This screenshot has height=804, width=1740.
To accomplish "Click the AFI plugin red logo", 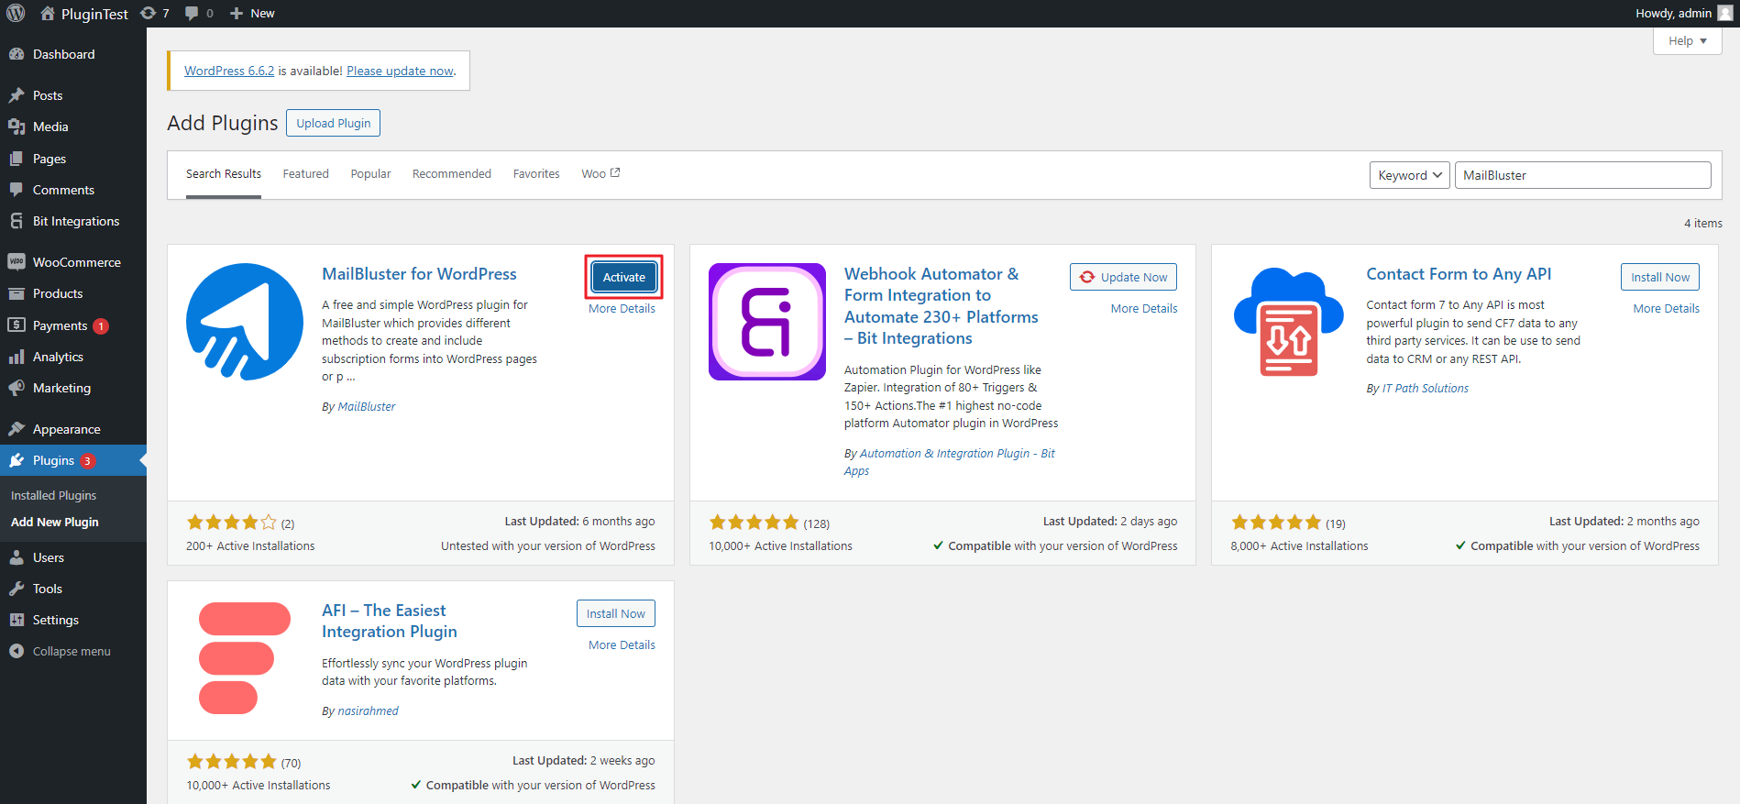I will [244, 658].
